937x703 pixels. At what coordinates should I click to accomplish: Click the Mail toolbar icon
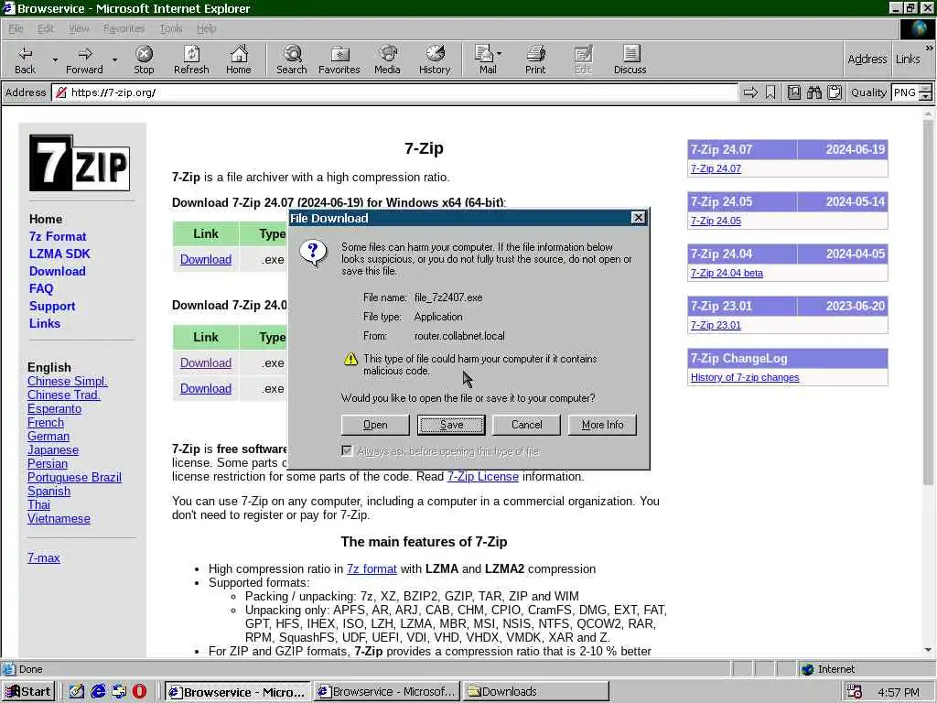pyautogui.click(x=483, y=54)
